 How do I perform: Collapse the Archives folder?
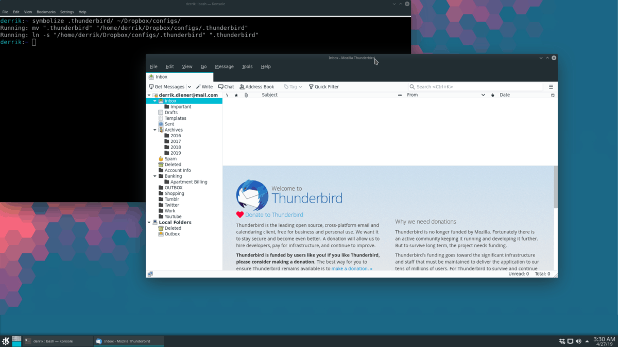tap(154, 130)
